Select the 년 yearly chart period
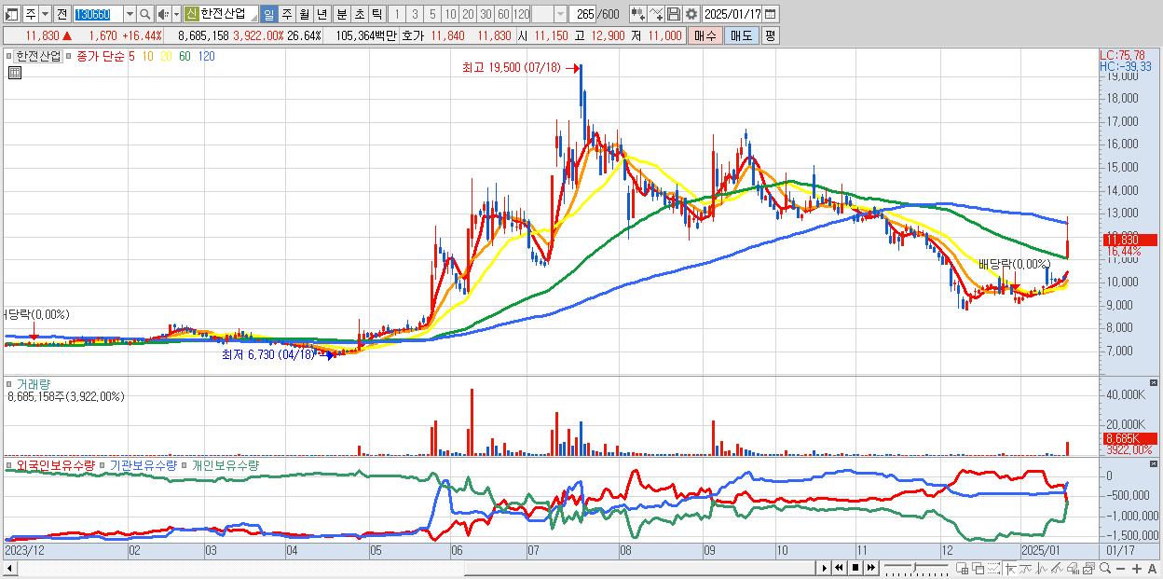The image size is (1163, 579). (322, 14)
